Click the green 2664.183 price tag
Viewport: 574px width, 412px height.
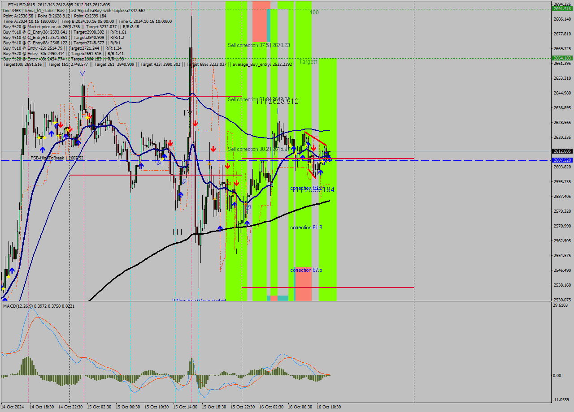(x=562, y=58)
